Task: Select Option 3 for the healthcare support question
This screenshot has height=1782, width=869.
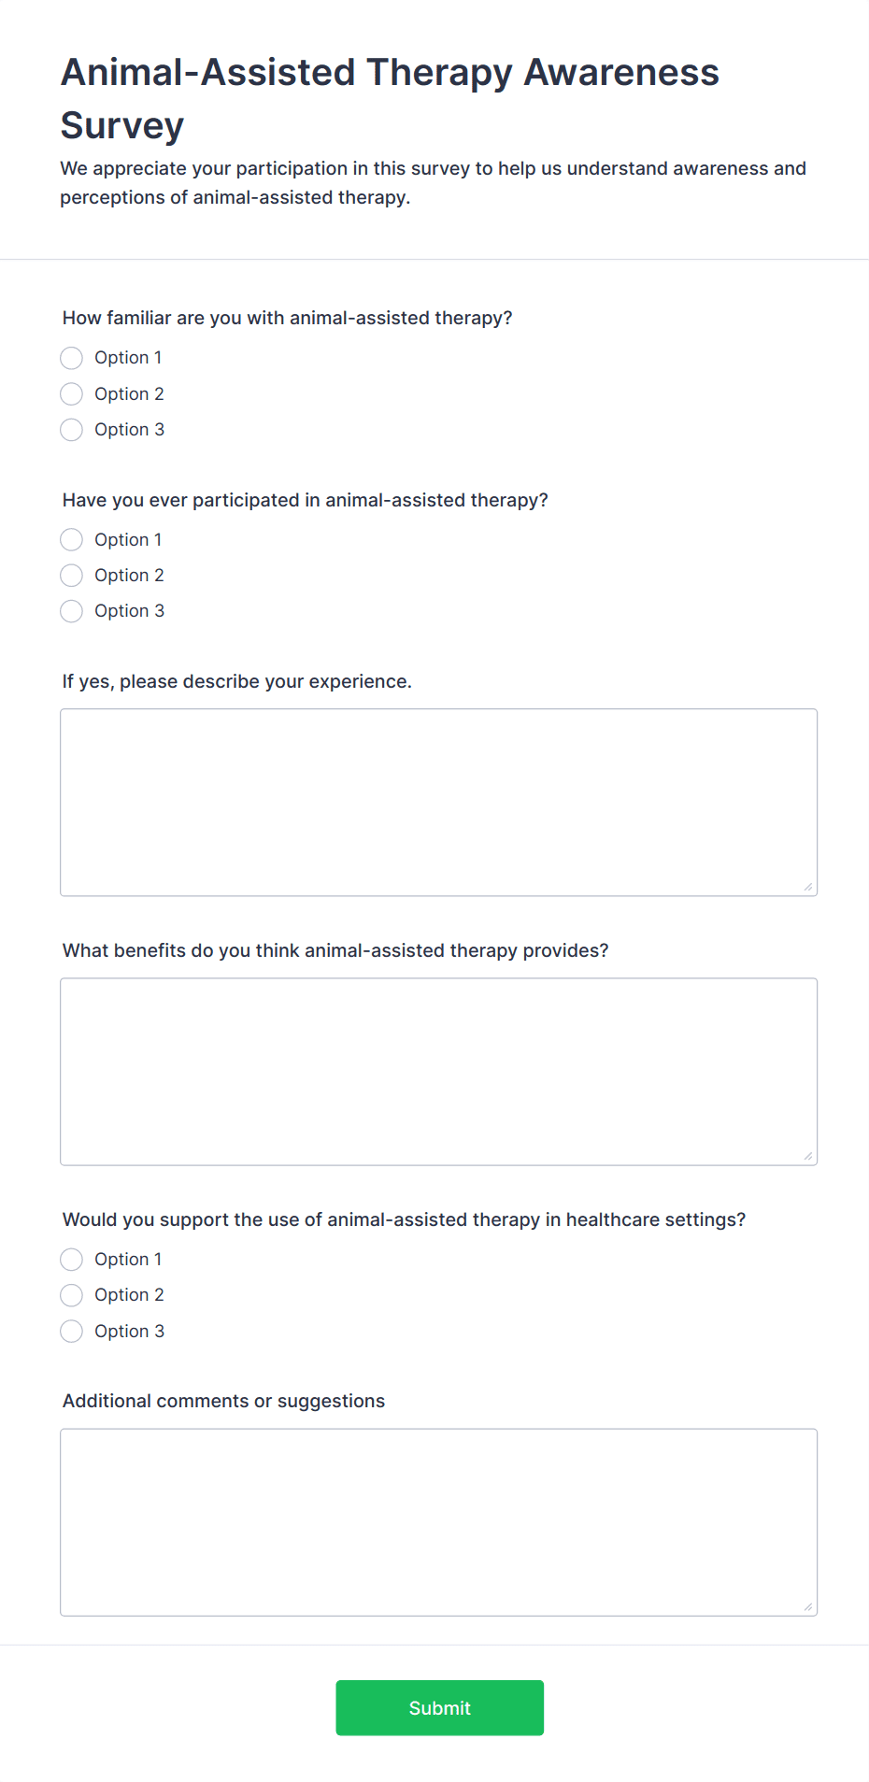Action: click(x=71, y=1331)
